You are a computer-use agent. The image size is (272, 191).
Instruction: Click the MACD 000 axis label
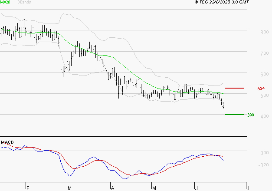coord(265,153)
